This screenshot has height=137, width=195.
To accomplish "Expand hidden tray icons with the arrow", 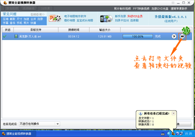I will coord(169,134).
